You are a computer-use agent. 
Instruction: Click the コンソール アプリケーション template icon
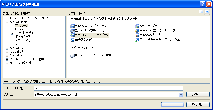(x=72, y=31)
